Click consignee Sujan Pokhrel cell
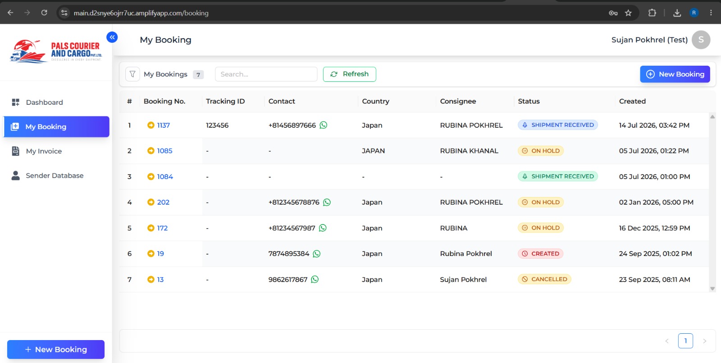 (463, 279)
